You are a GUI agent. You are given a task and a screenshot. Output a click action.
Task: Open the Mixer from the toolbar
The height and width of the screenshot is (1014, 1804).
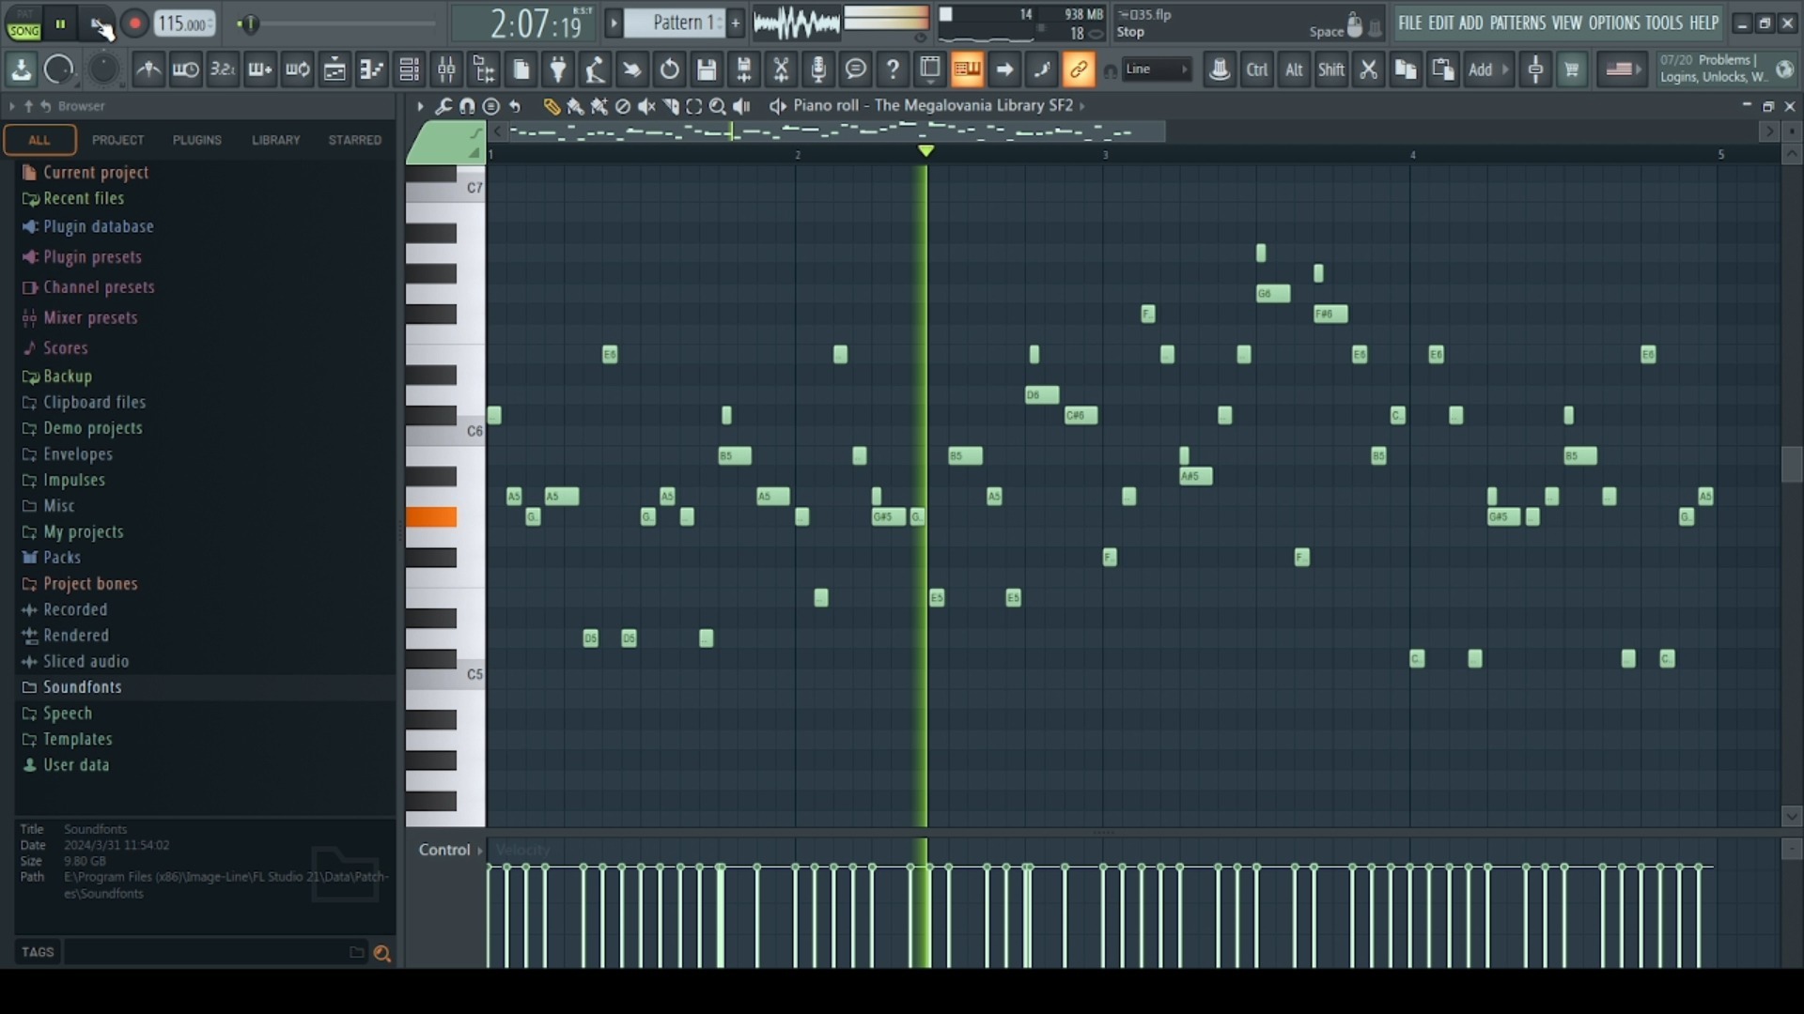point(446,69)
